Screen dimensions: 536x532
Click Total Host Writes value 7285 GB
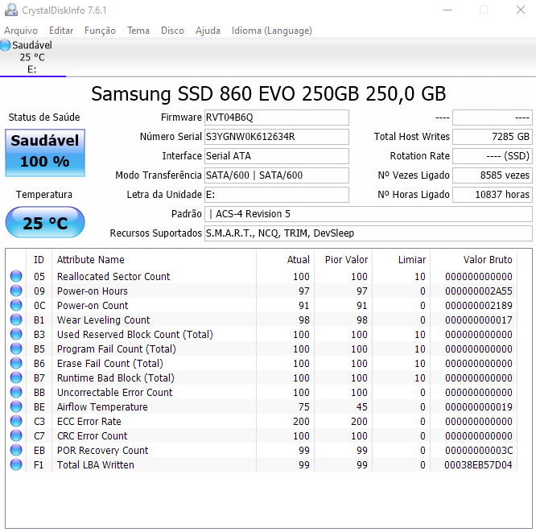pos(493,137)
